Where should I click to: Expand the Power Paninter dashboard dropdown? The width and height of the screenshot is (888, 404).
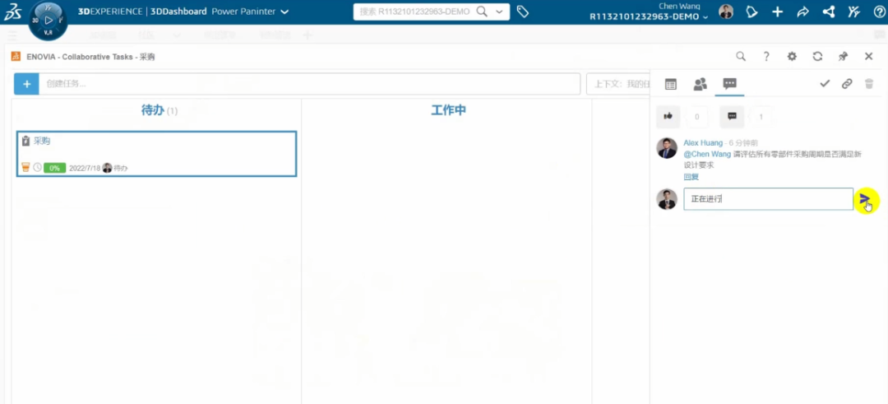pyautogui.click(x=284, y=12)
